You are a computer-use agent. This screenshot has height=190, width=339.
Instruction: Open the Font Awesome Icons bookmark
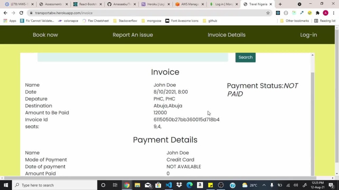pyautogui.click(x=182, y=21)
